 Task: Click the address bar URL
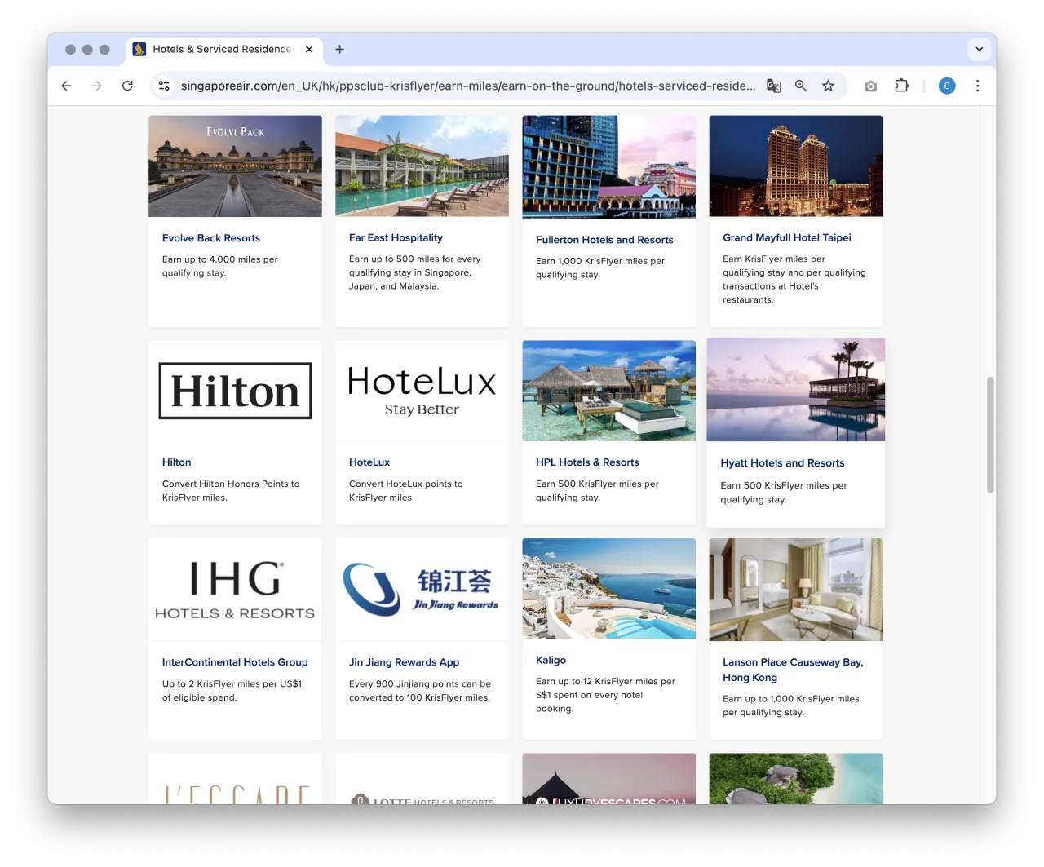coord(467,86)
